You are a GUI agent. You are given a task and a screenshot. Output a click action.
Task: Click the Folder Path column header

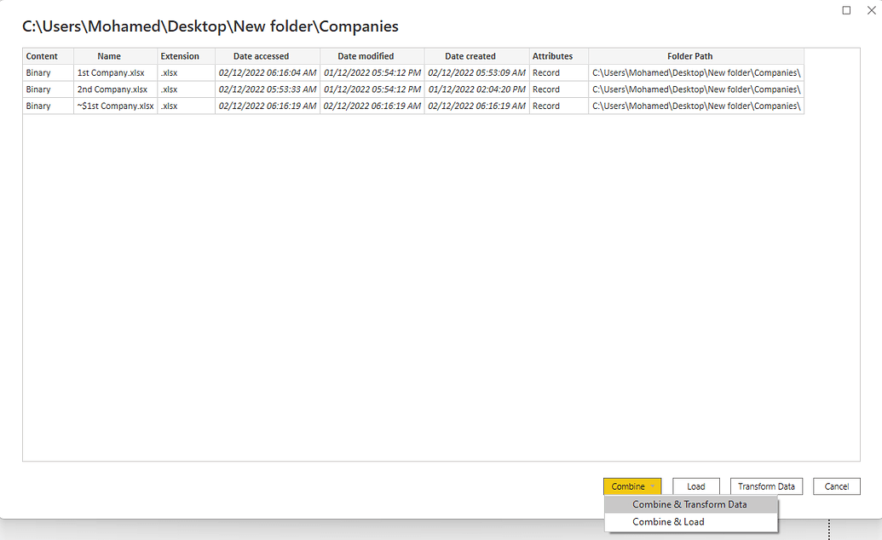pos(689,56)
